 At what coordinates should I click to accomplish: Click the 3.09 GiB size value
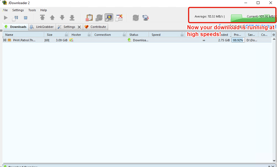62,40
